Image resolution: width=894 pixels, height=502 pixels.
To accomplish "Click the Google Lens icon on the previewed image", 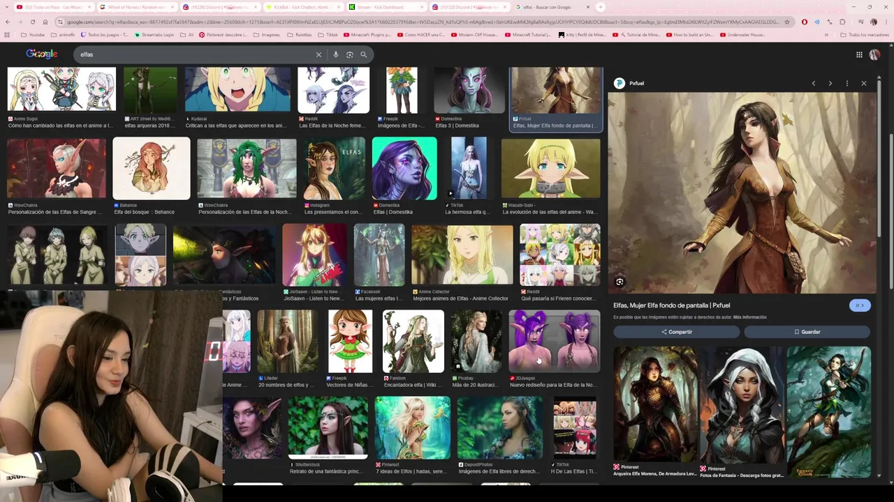I will 620,282.
